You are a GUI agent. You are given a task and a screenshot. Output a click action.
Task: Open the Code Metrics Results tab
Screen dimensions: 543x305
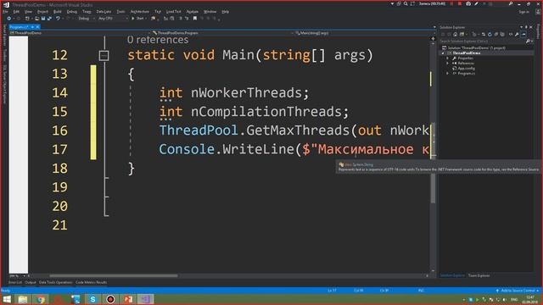tap(91, 282)
